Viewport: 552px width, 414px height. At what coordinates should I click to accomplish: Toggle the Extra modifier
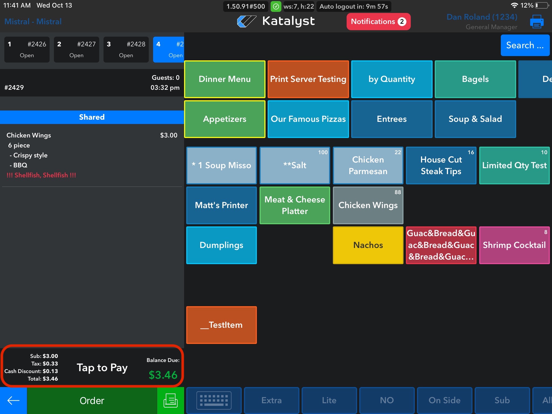click(271, 401)
